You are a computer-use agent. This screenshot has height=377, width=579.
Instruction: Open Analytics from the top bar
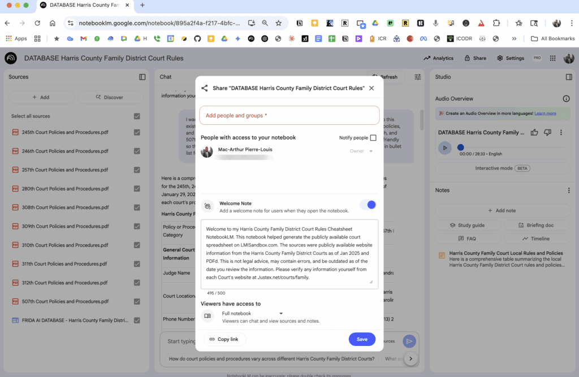coord(439,58)
